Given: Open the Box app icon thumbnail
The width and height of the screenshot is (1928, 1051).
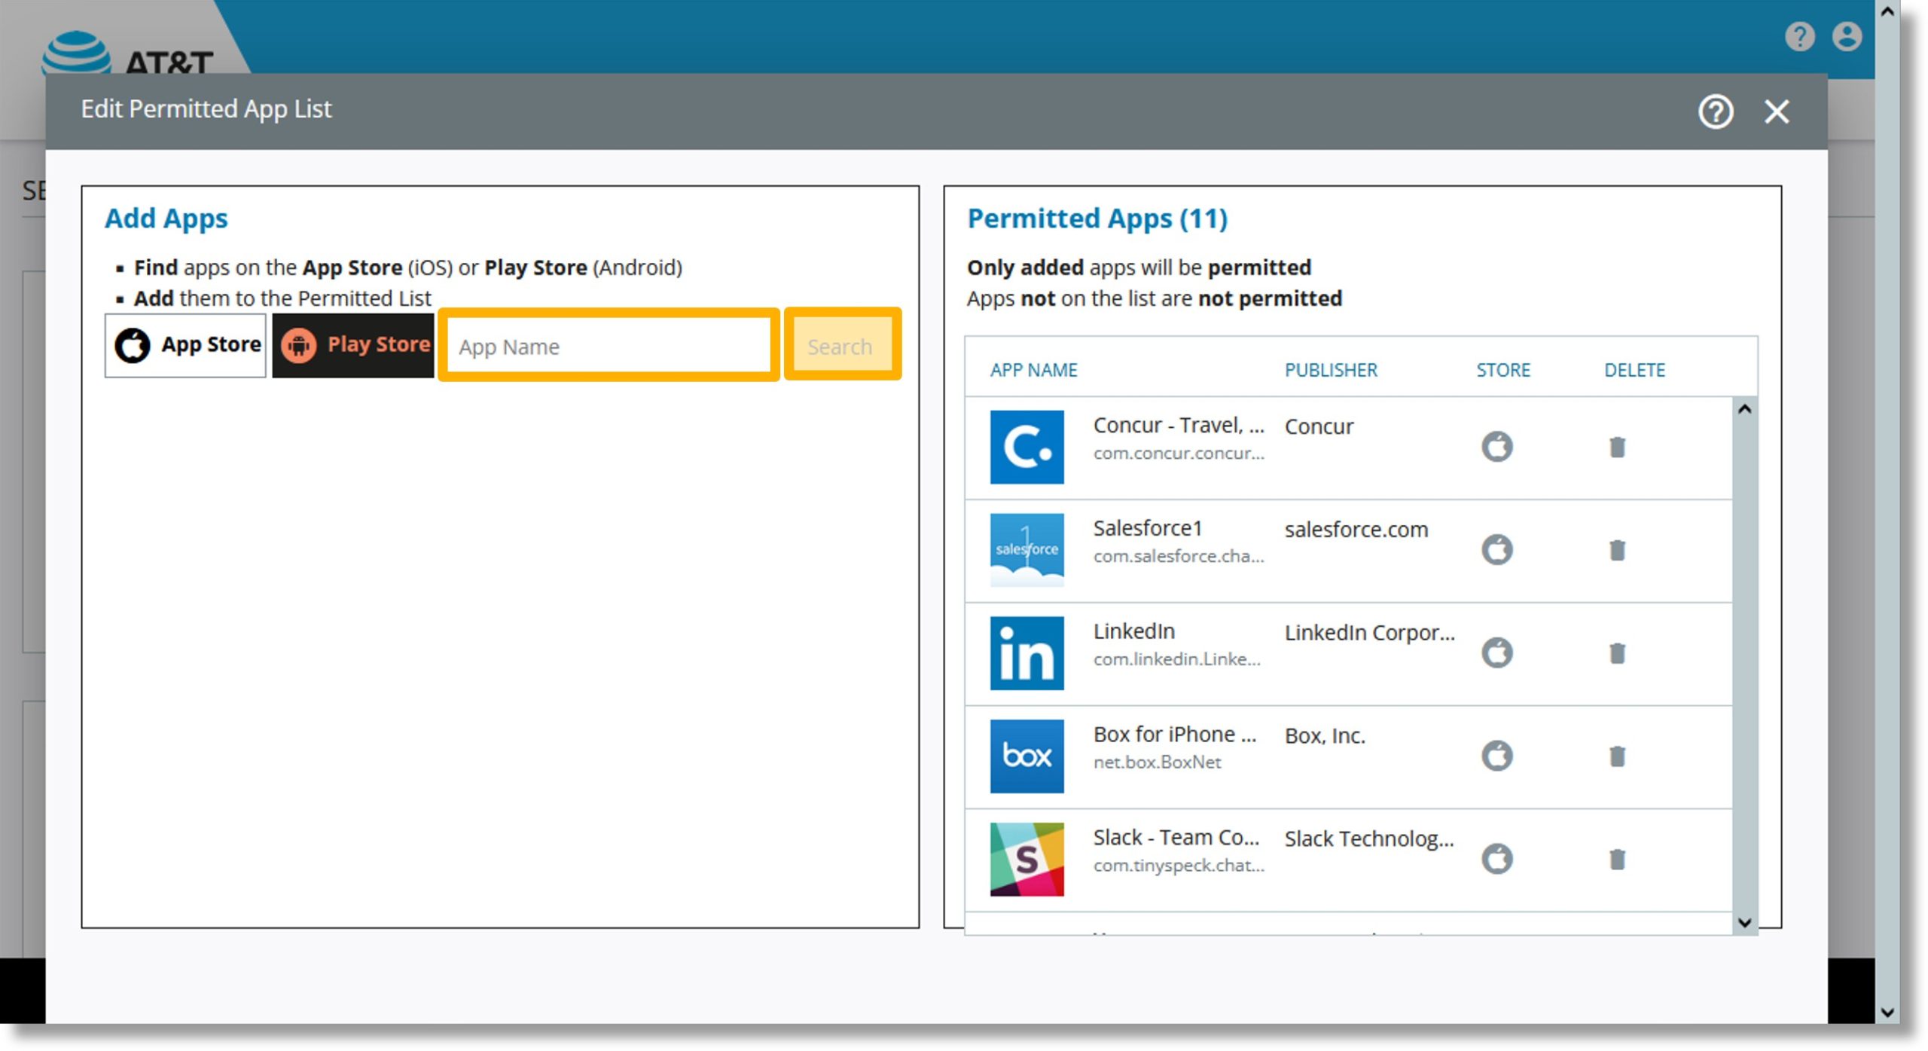Looking at the screenshot, I should click(x=1027, y=756).
